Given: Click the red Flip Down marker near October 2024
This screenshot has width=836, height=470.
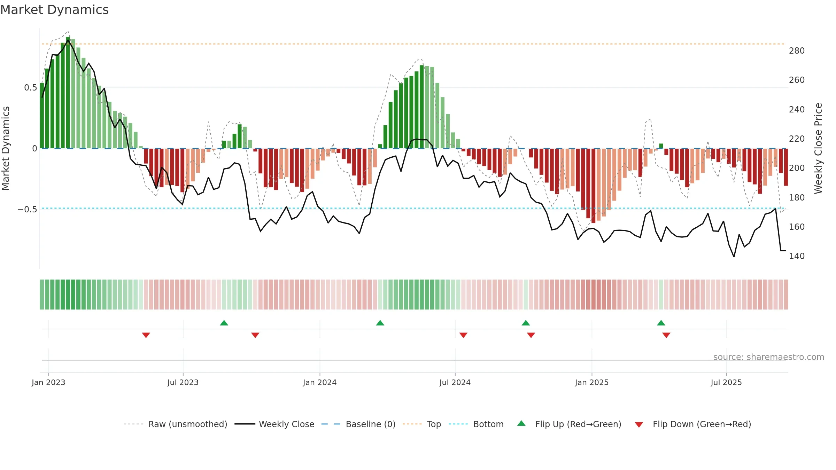Looking at the screenshot, I should (x=531, y=335).
